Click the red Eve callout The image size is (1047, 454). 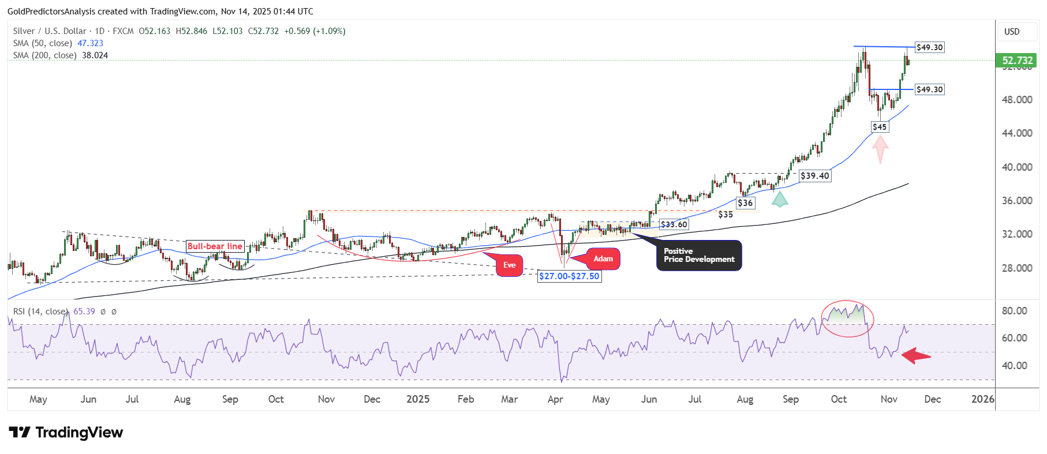(508, 265)
